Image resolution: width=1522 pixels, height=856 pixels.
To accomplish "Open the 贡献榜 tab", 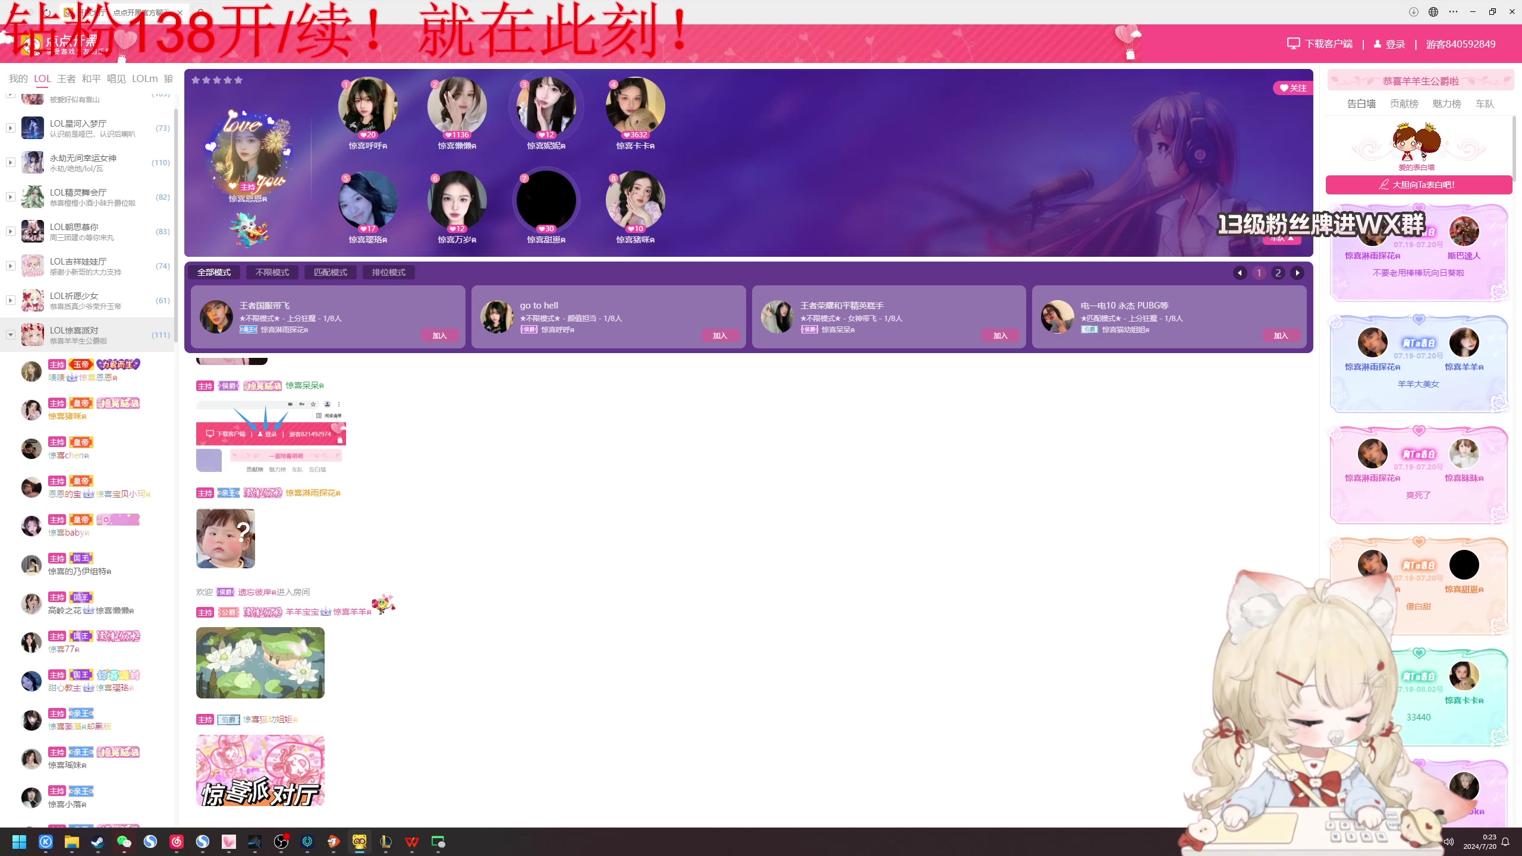I will pos(1404,103).
